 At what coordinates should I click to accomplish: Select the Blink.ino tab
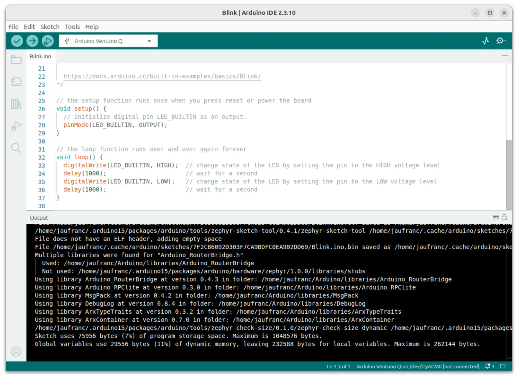point(40,56)
